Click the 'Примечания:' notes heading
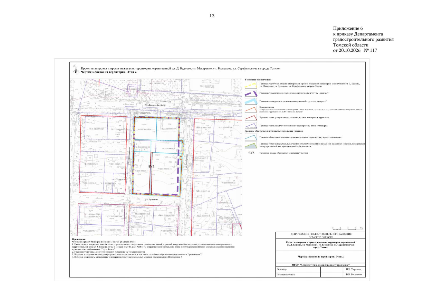The height and width of the screenshot is (300, 424). pos(79,239)
